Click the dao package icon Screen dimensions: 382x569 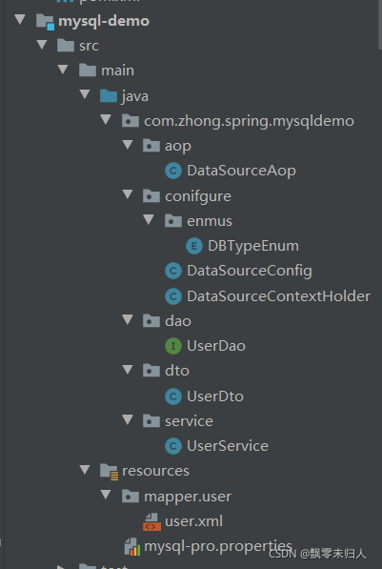click(151, 321)
